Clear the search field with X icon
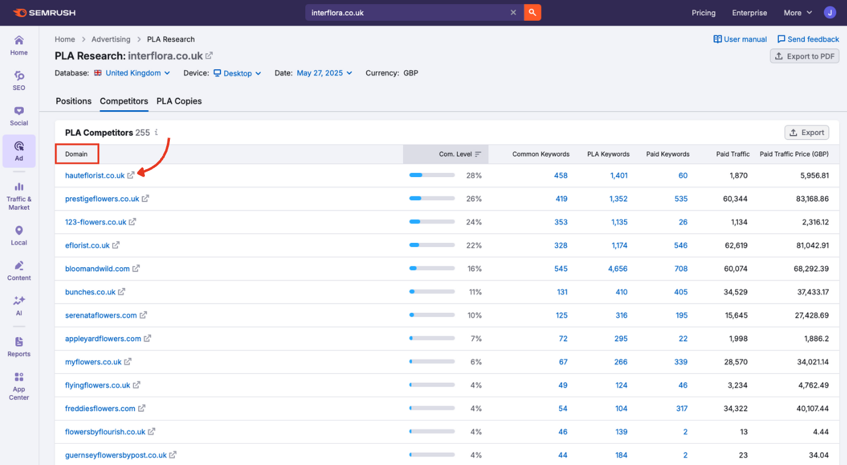The image size is (847, 465). [x=513, y=12]
